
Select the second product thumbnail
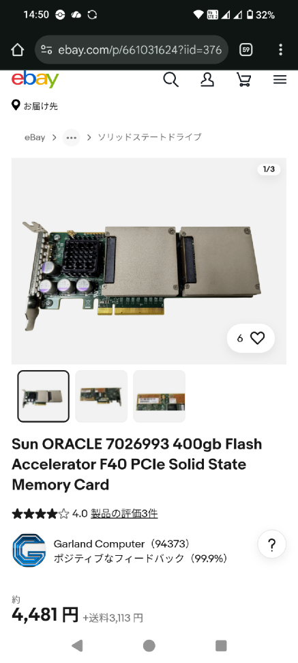pos(102,396)
